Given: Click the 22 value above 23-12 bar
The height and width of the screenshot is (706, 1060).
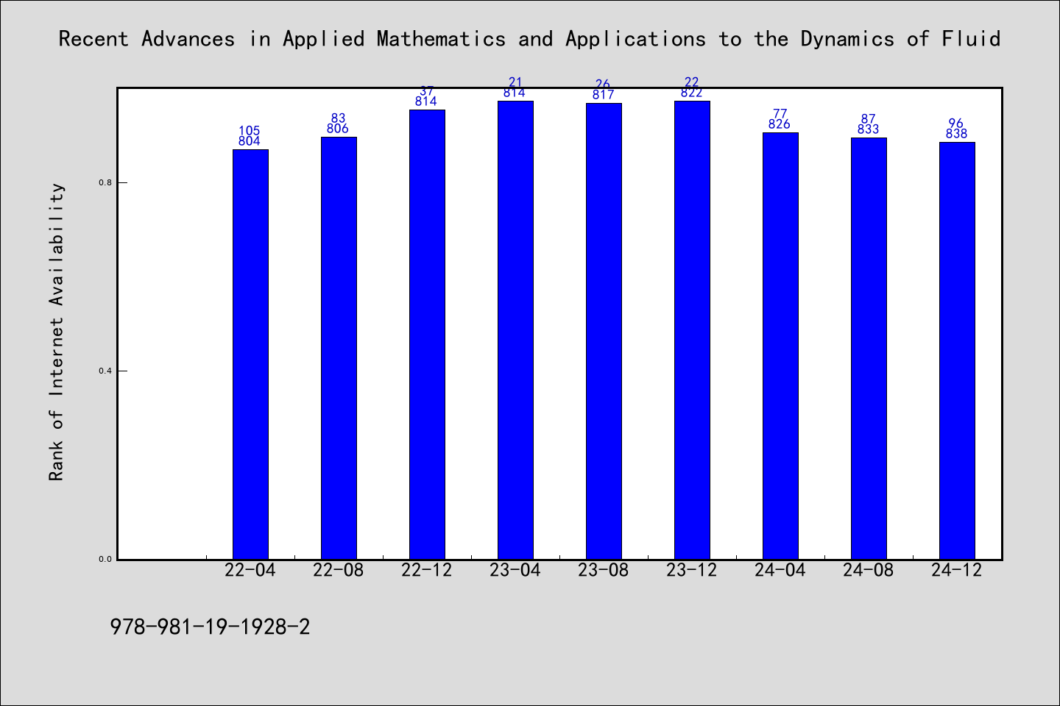Looking at the screenshot, I should (691, 82).
